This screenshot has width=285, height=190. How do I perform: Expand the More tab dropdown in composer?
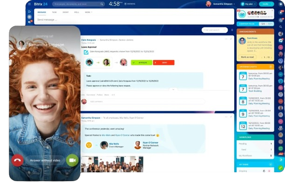pos(88,12)
